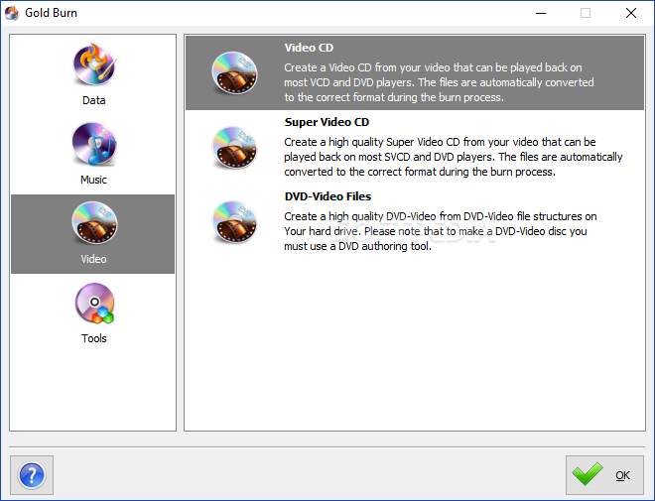Minimize the Gold Burn window

(541, 13)
